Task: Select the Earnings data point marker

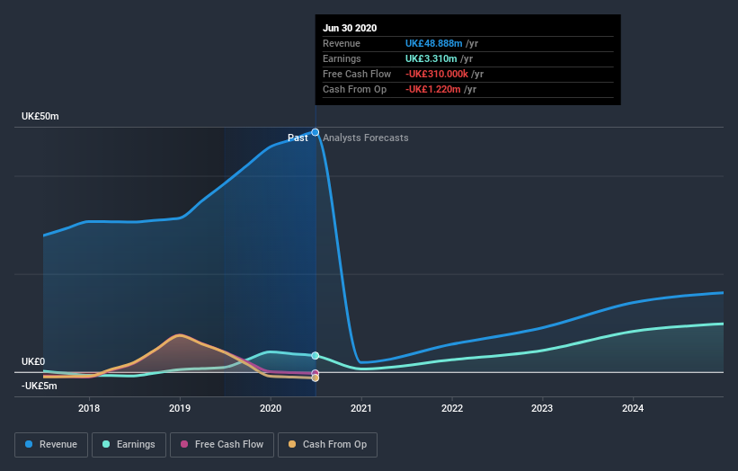Action: click(x=316, y=356)
